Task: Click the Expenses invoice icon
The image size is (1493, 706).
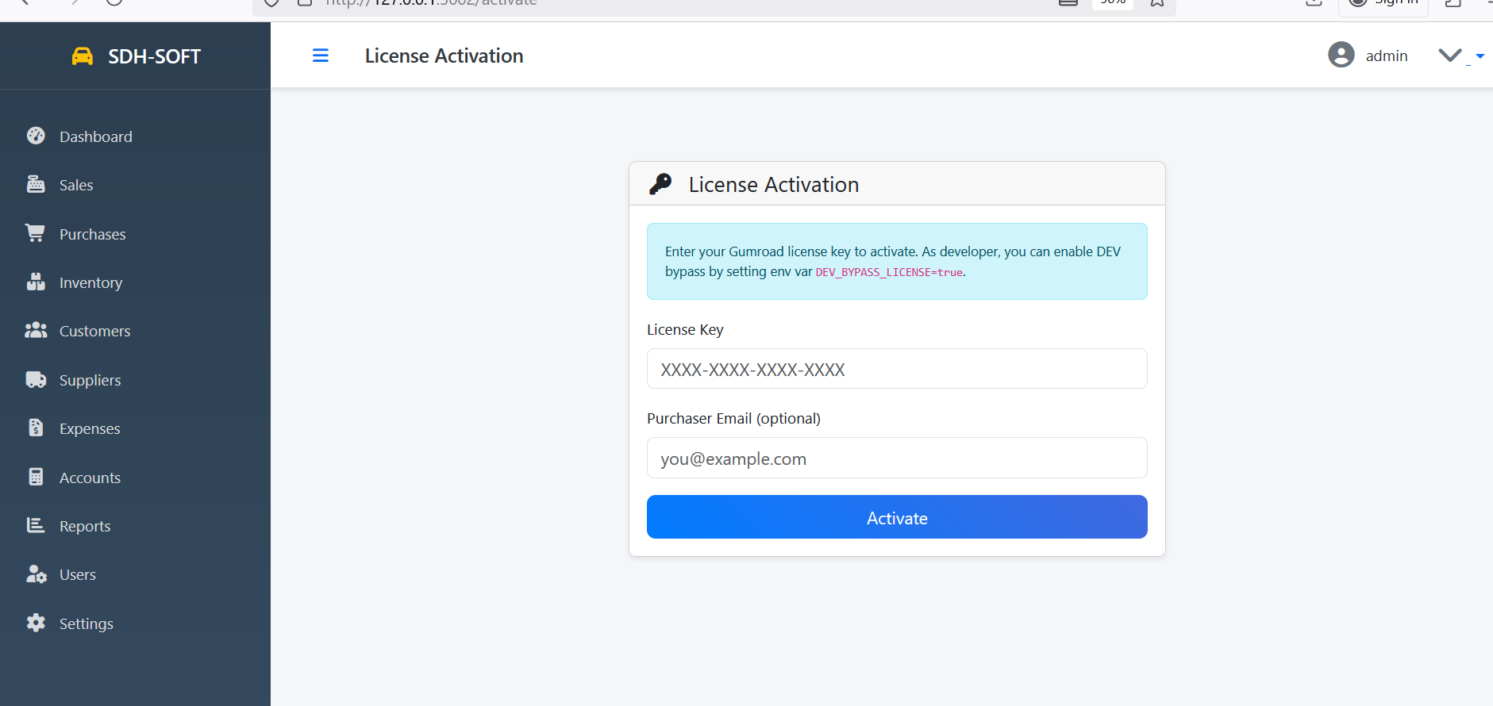Action: 36,428
